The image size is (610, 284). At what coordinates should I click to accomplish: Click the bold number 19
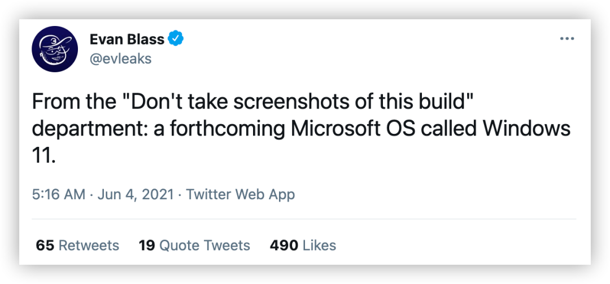tap(147, 246)
